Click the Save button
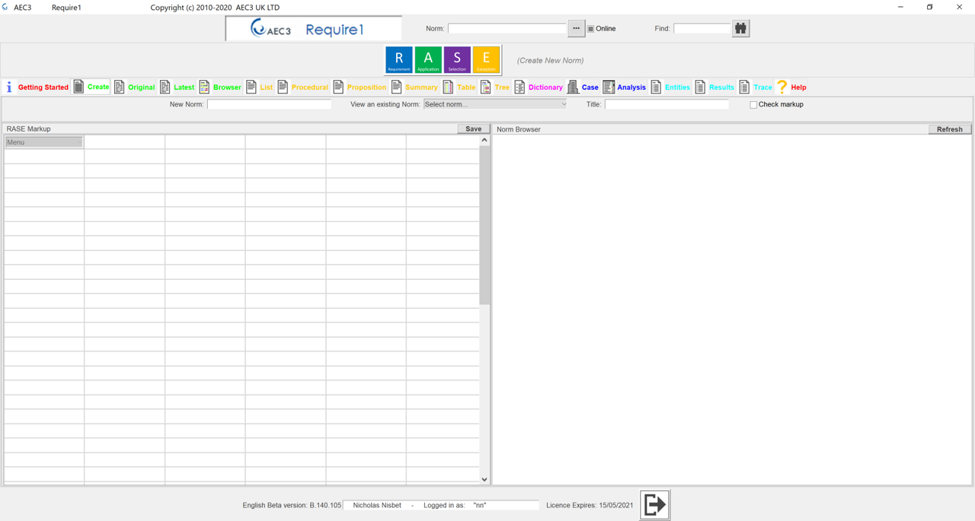 pyautogui.click(x=474, y=129)
